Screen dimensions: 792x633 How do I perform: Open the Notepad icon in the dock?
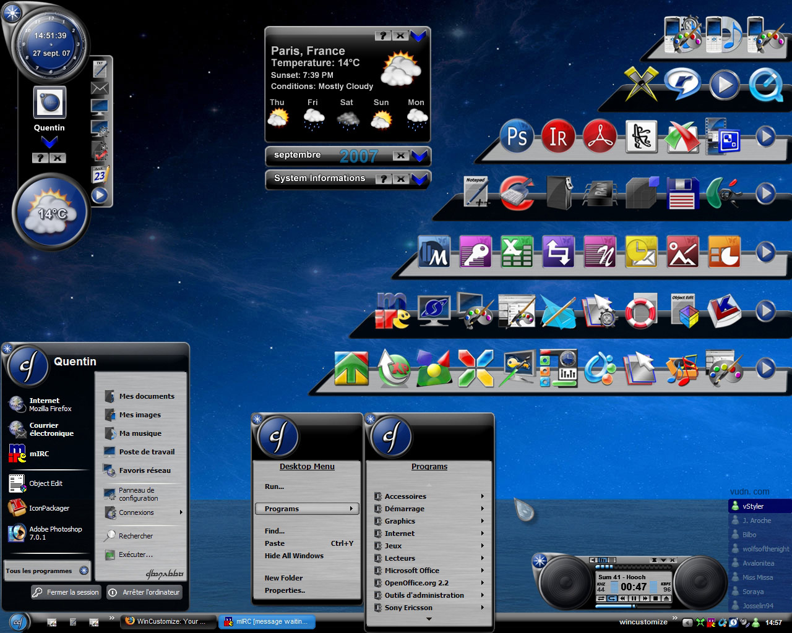coord(476,193)
